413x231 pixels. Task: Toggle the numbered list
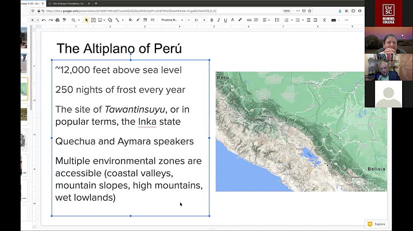[x=287, y=20]
